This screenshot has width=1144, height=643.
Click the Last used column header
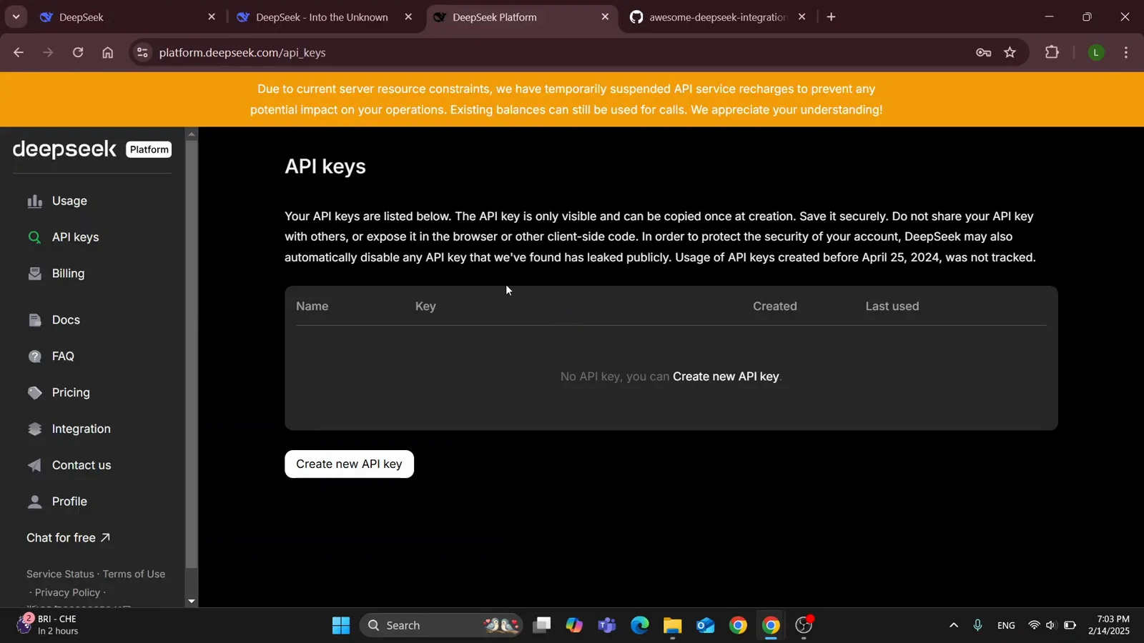[892, 306]
